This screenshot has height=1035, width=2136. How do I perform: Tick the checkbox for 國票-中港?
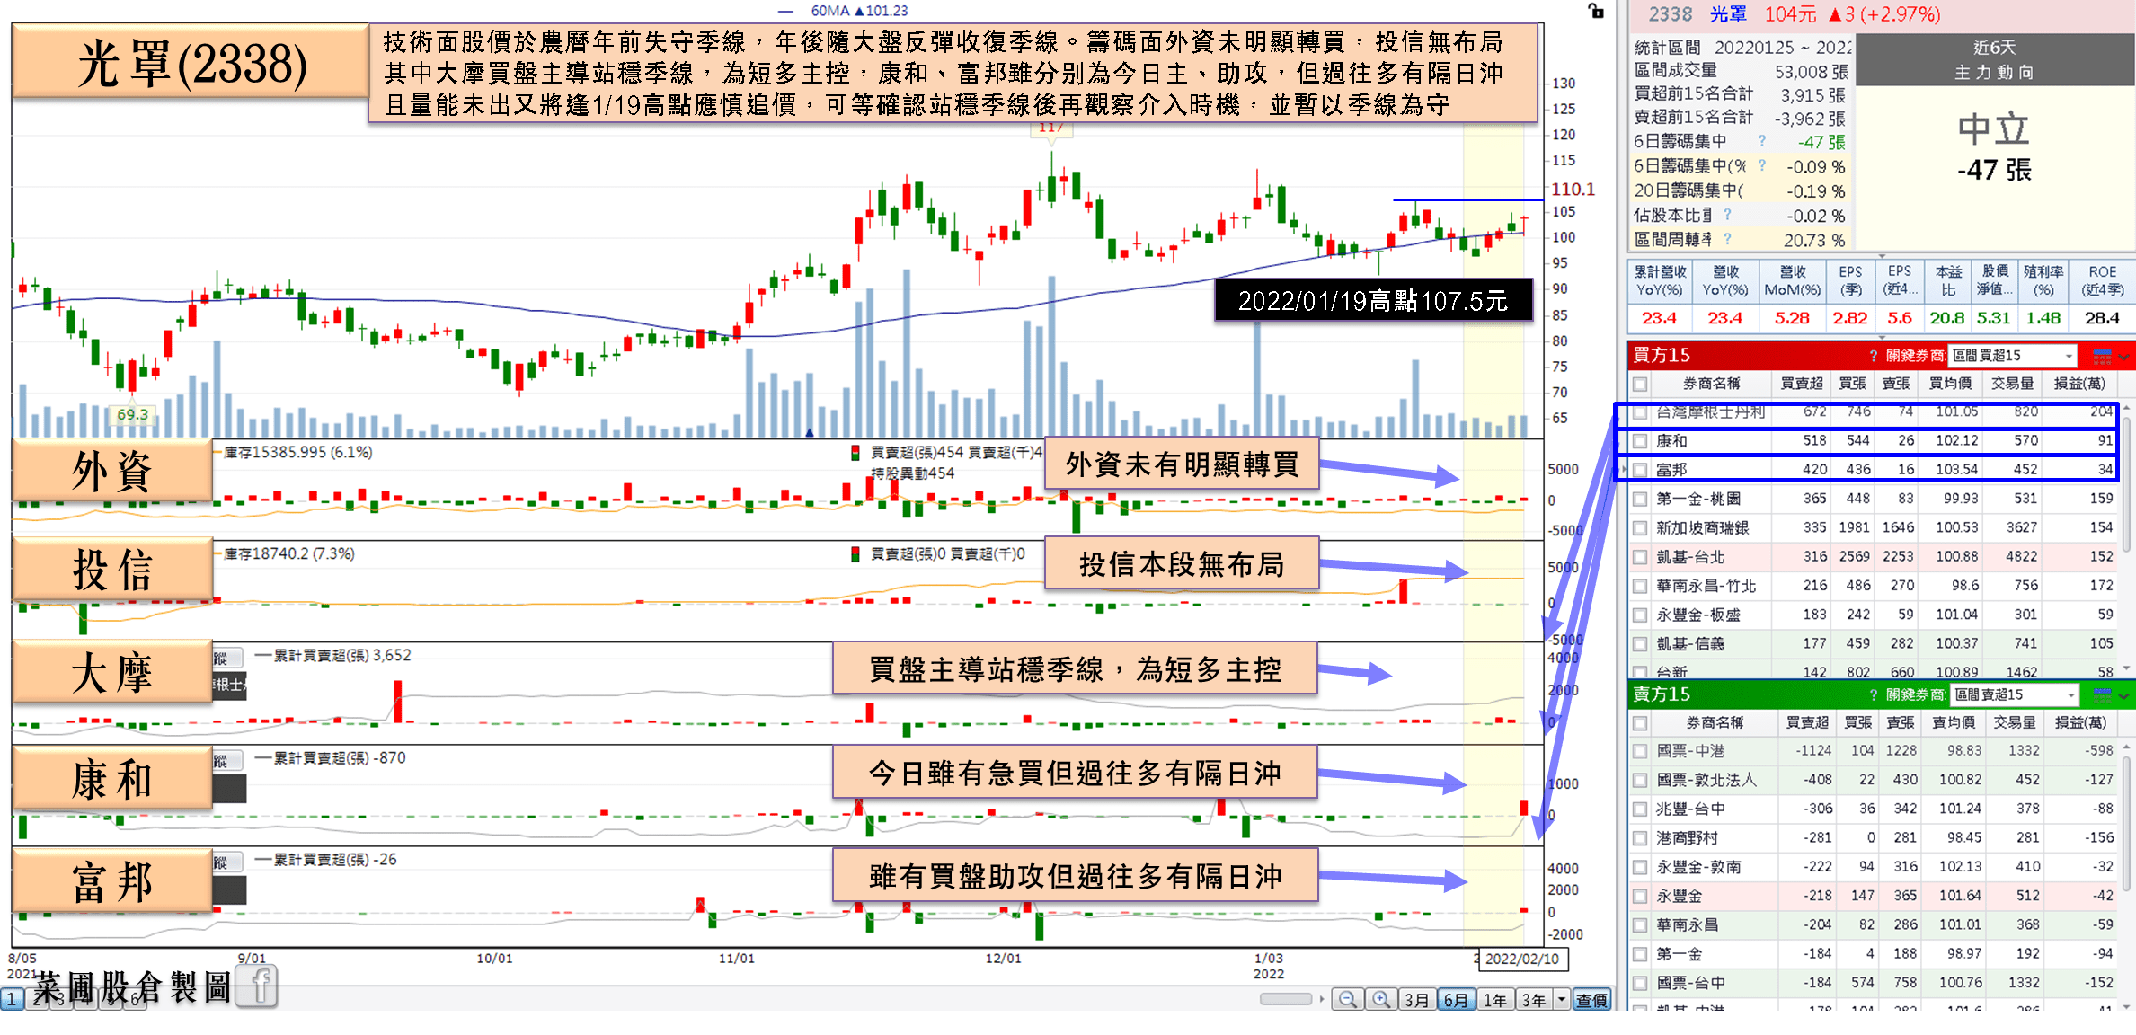tap(1641, 751)
